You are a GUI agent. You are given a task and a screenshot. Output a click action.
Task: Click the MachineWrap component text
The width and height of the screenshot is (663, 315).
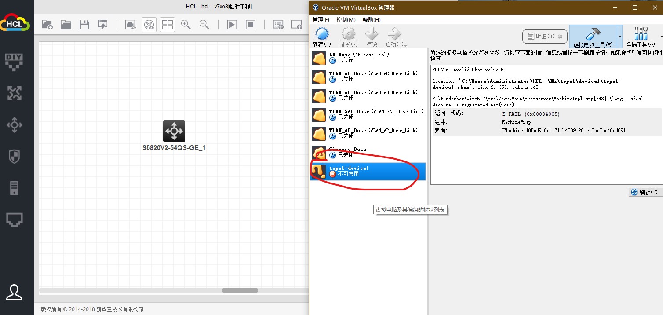point(516,122)
